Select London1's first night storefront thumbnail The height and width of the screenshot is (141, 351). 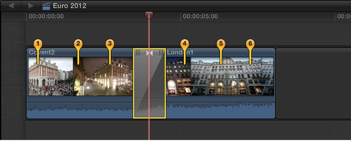(178, 76)
